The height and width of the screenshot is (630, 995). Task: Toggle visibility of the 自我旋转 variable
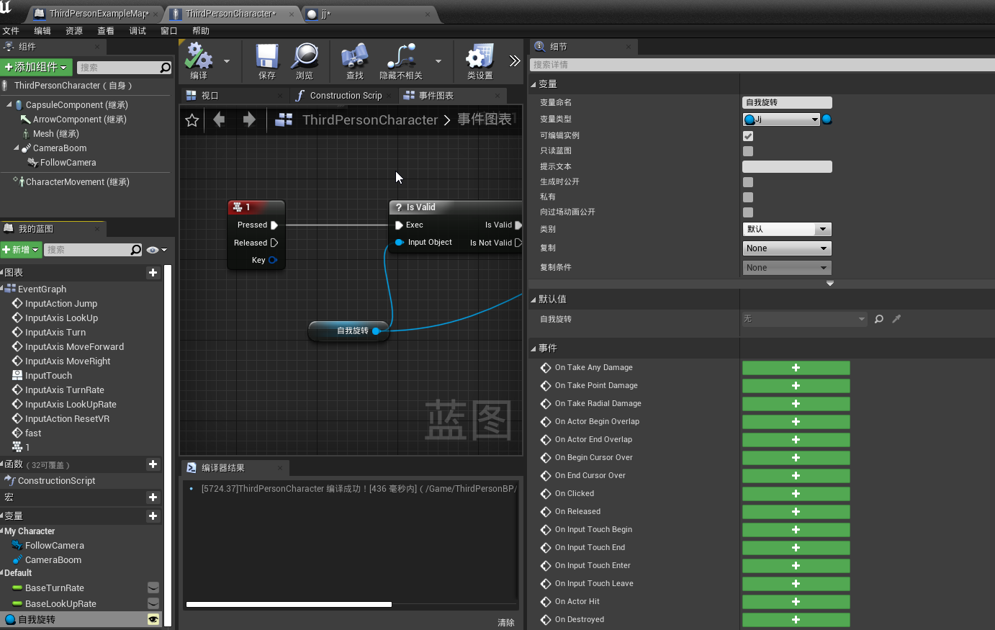pos(153,618)
